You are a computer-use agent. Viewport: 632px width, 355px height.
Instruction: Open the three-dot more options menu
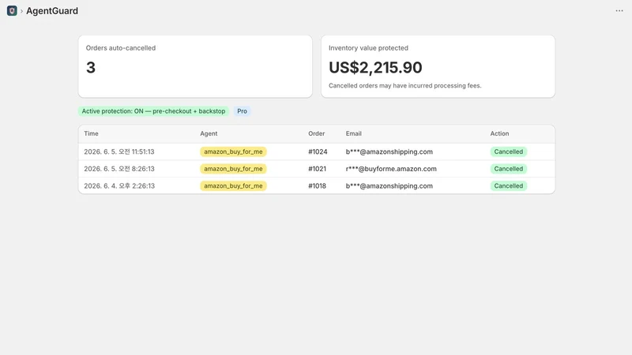coord(619,11)
